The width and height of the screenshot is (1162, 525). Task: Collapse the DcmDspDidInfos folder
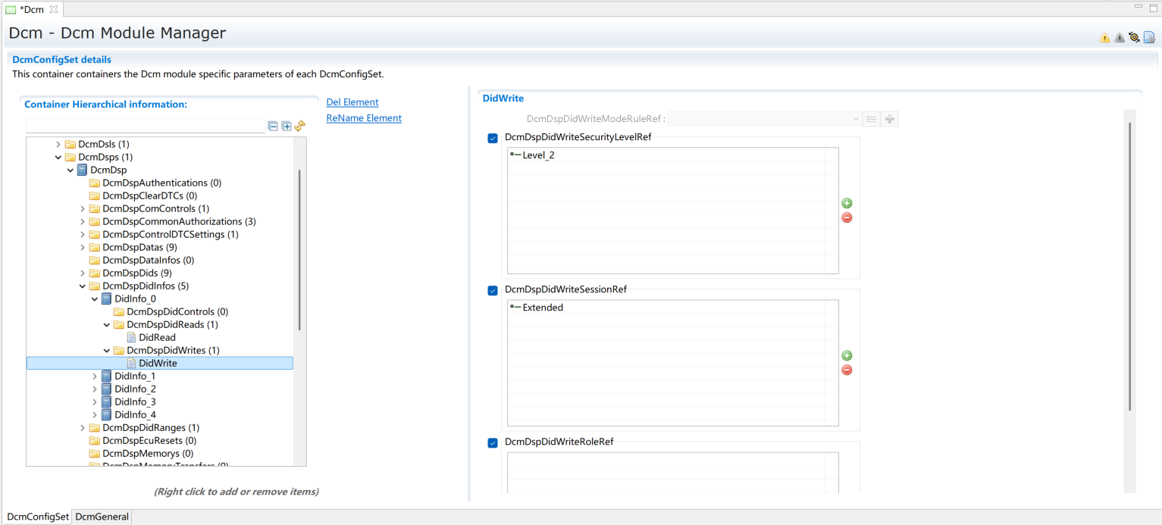coord(83,286)
